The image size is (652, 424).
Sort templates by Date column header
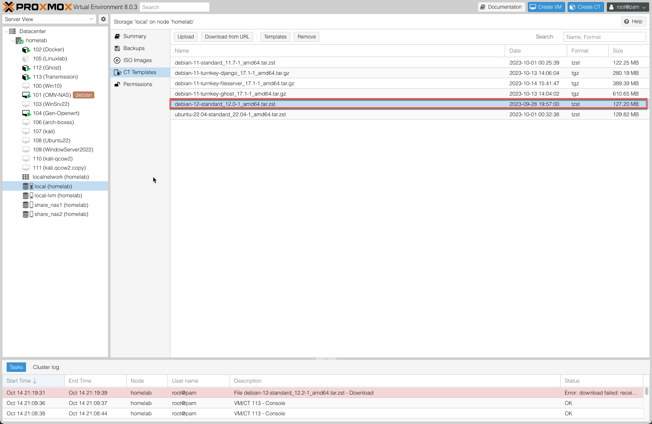(536, 51)
